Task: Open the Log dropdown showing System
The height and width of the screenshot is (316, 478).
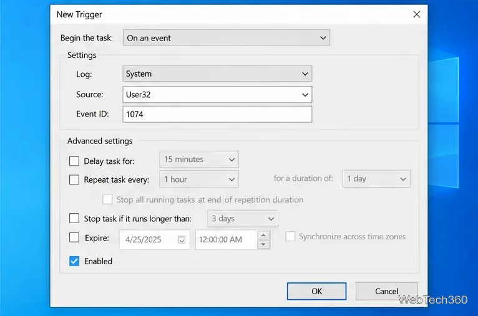Action: click(x=217, y=74)
